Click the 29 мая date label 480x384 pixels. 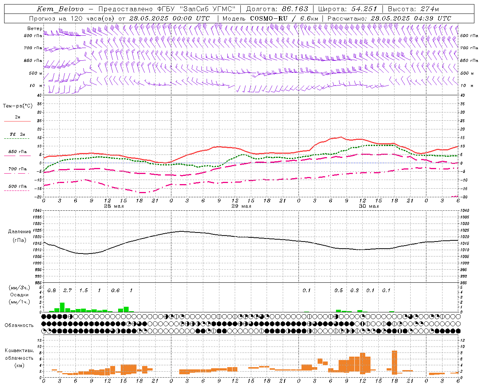(241, 206)
